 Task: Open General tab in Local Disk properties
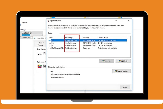pos(40,45)
